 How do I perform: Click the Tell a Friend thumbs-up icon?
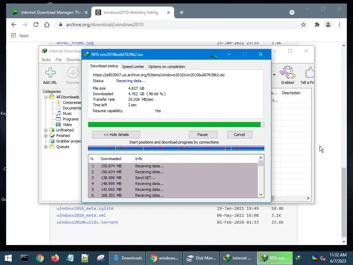(x=309, y=72)
